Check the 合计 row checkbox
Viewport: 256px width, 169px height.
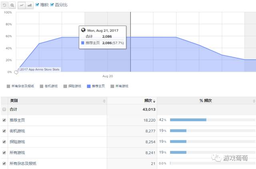pyautogui.click(x=4, y=109)
